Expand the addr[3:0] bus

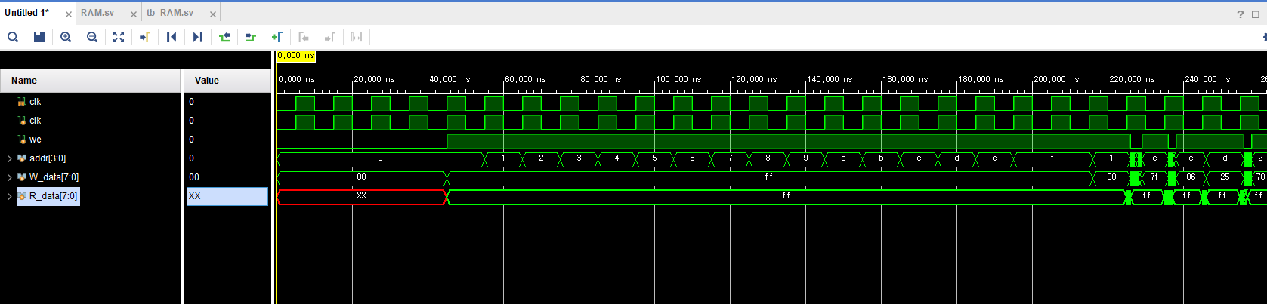[x=9, y=158]
